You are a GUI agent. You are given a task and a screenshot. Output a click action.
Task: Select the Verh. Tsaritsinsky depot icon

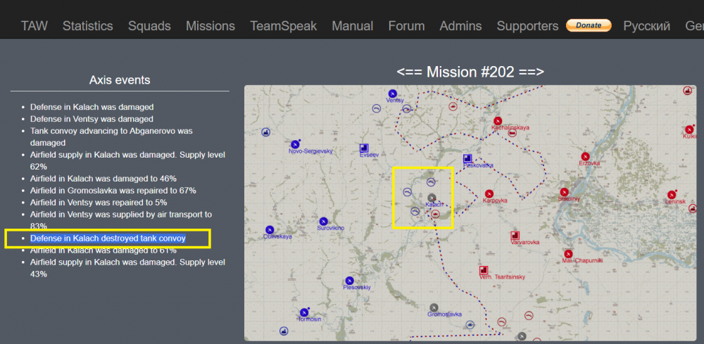484,270
